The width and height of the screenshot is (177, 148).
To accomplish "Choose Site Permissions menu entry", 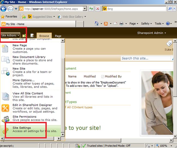I will coord(30,118).
